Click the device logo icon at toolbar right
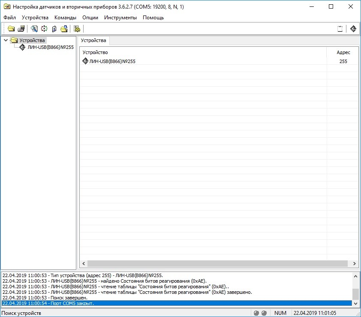This screenshot has width=361, height=317. coord(353,29)
